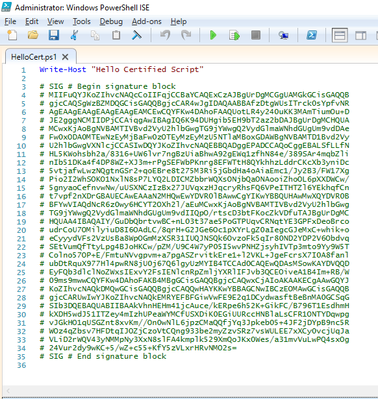Start PowerShell.exe console icon
378x399 pixels.
(x=312, y=35)
